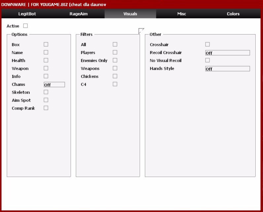
Task: Go to the Colors tab
Action: click(x=233, y=14)
